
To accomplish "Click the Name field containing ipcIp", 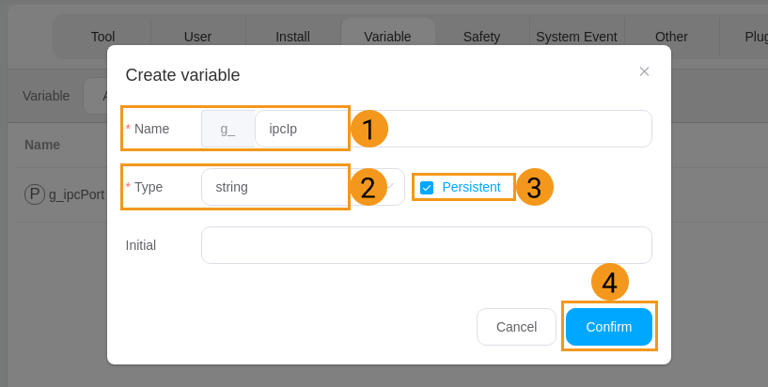I will click(451, 129).
